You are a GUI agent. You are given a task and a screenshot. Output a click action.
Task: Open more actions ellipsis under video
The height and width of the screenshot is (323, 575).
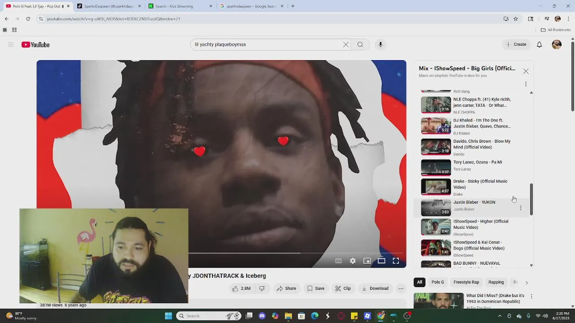tap(401, 288)
